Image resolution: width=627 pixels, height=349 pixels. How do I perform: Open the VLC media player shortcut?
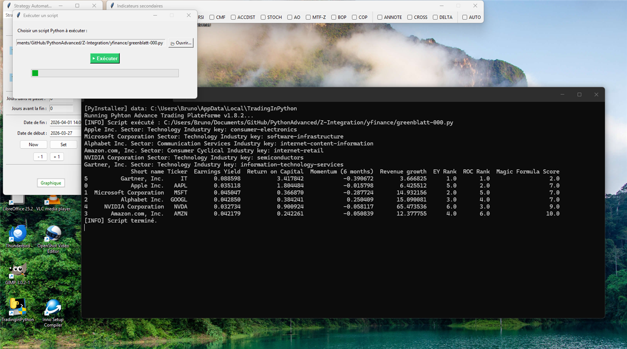(53, 201)
